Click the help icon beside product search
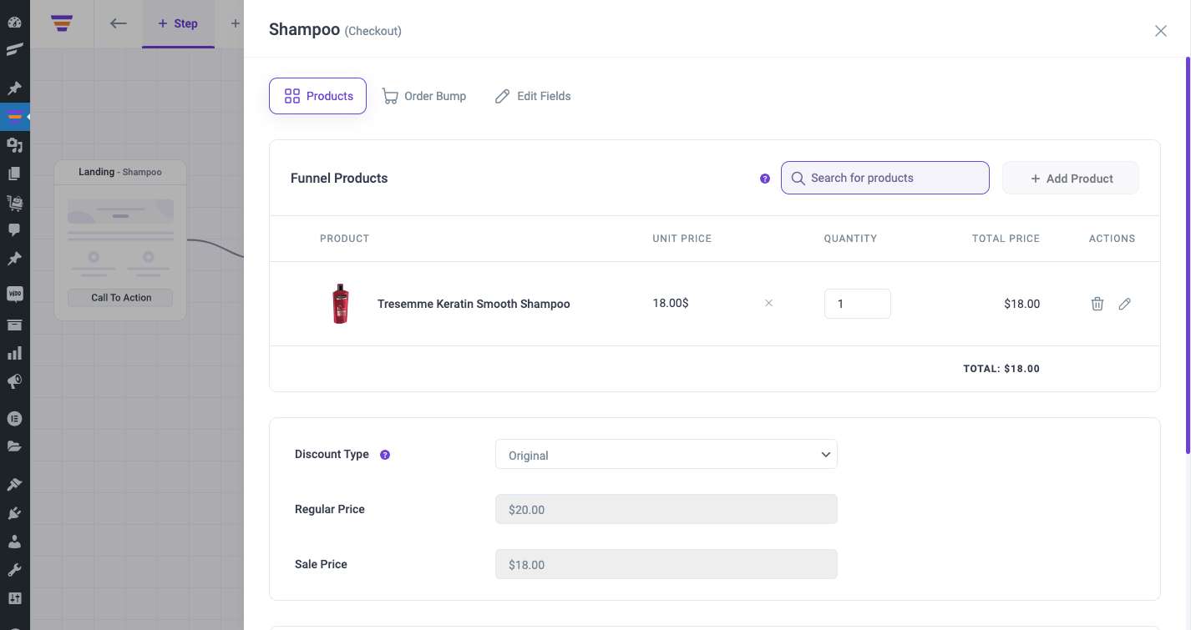Screen dimensions: 1191x630 pyautogui.click(x=765, y=179)
